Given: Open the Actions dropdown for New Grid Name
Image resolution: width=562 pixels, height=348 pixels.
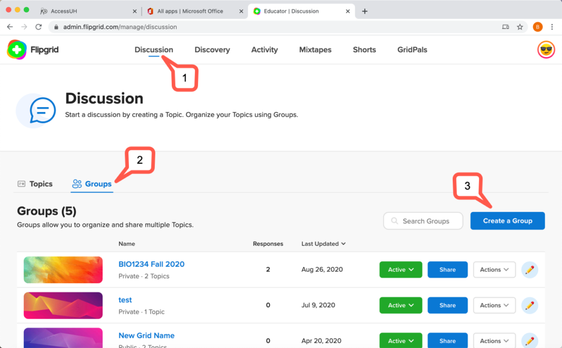Looking at the screenshot, I should 494,340.
